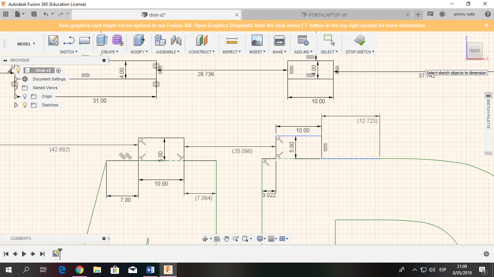Click the Look At icon
This screenshot has height=277, width=494.
217,239
